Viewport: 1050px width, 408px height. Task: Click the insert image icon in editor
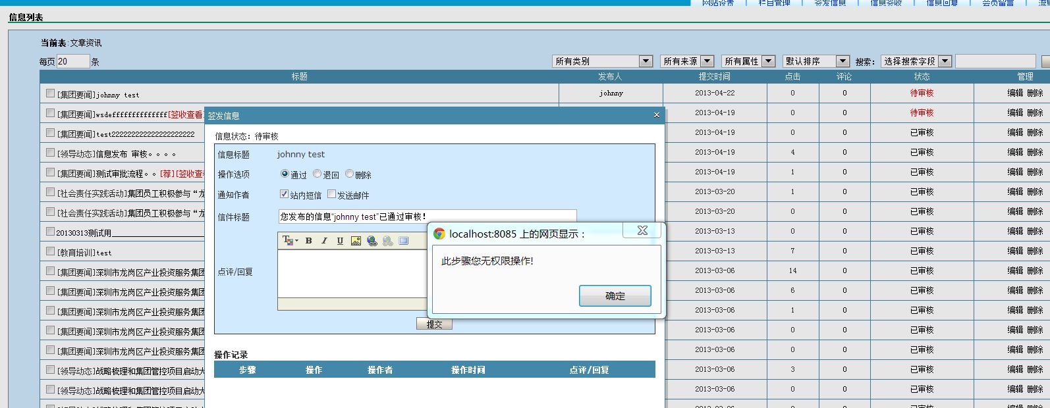coord(356,241)
